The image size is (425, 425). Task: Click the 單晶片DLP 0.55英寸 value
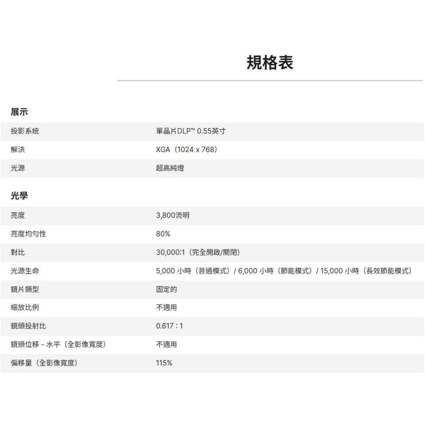click(x=191, y=131)
